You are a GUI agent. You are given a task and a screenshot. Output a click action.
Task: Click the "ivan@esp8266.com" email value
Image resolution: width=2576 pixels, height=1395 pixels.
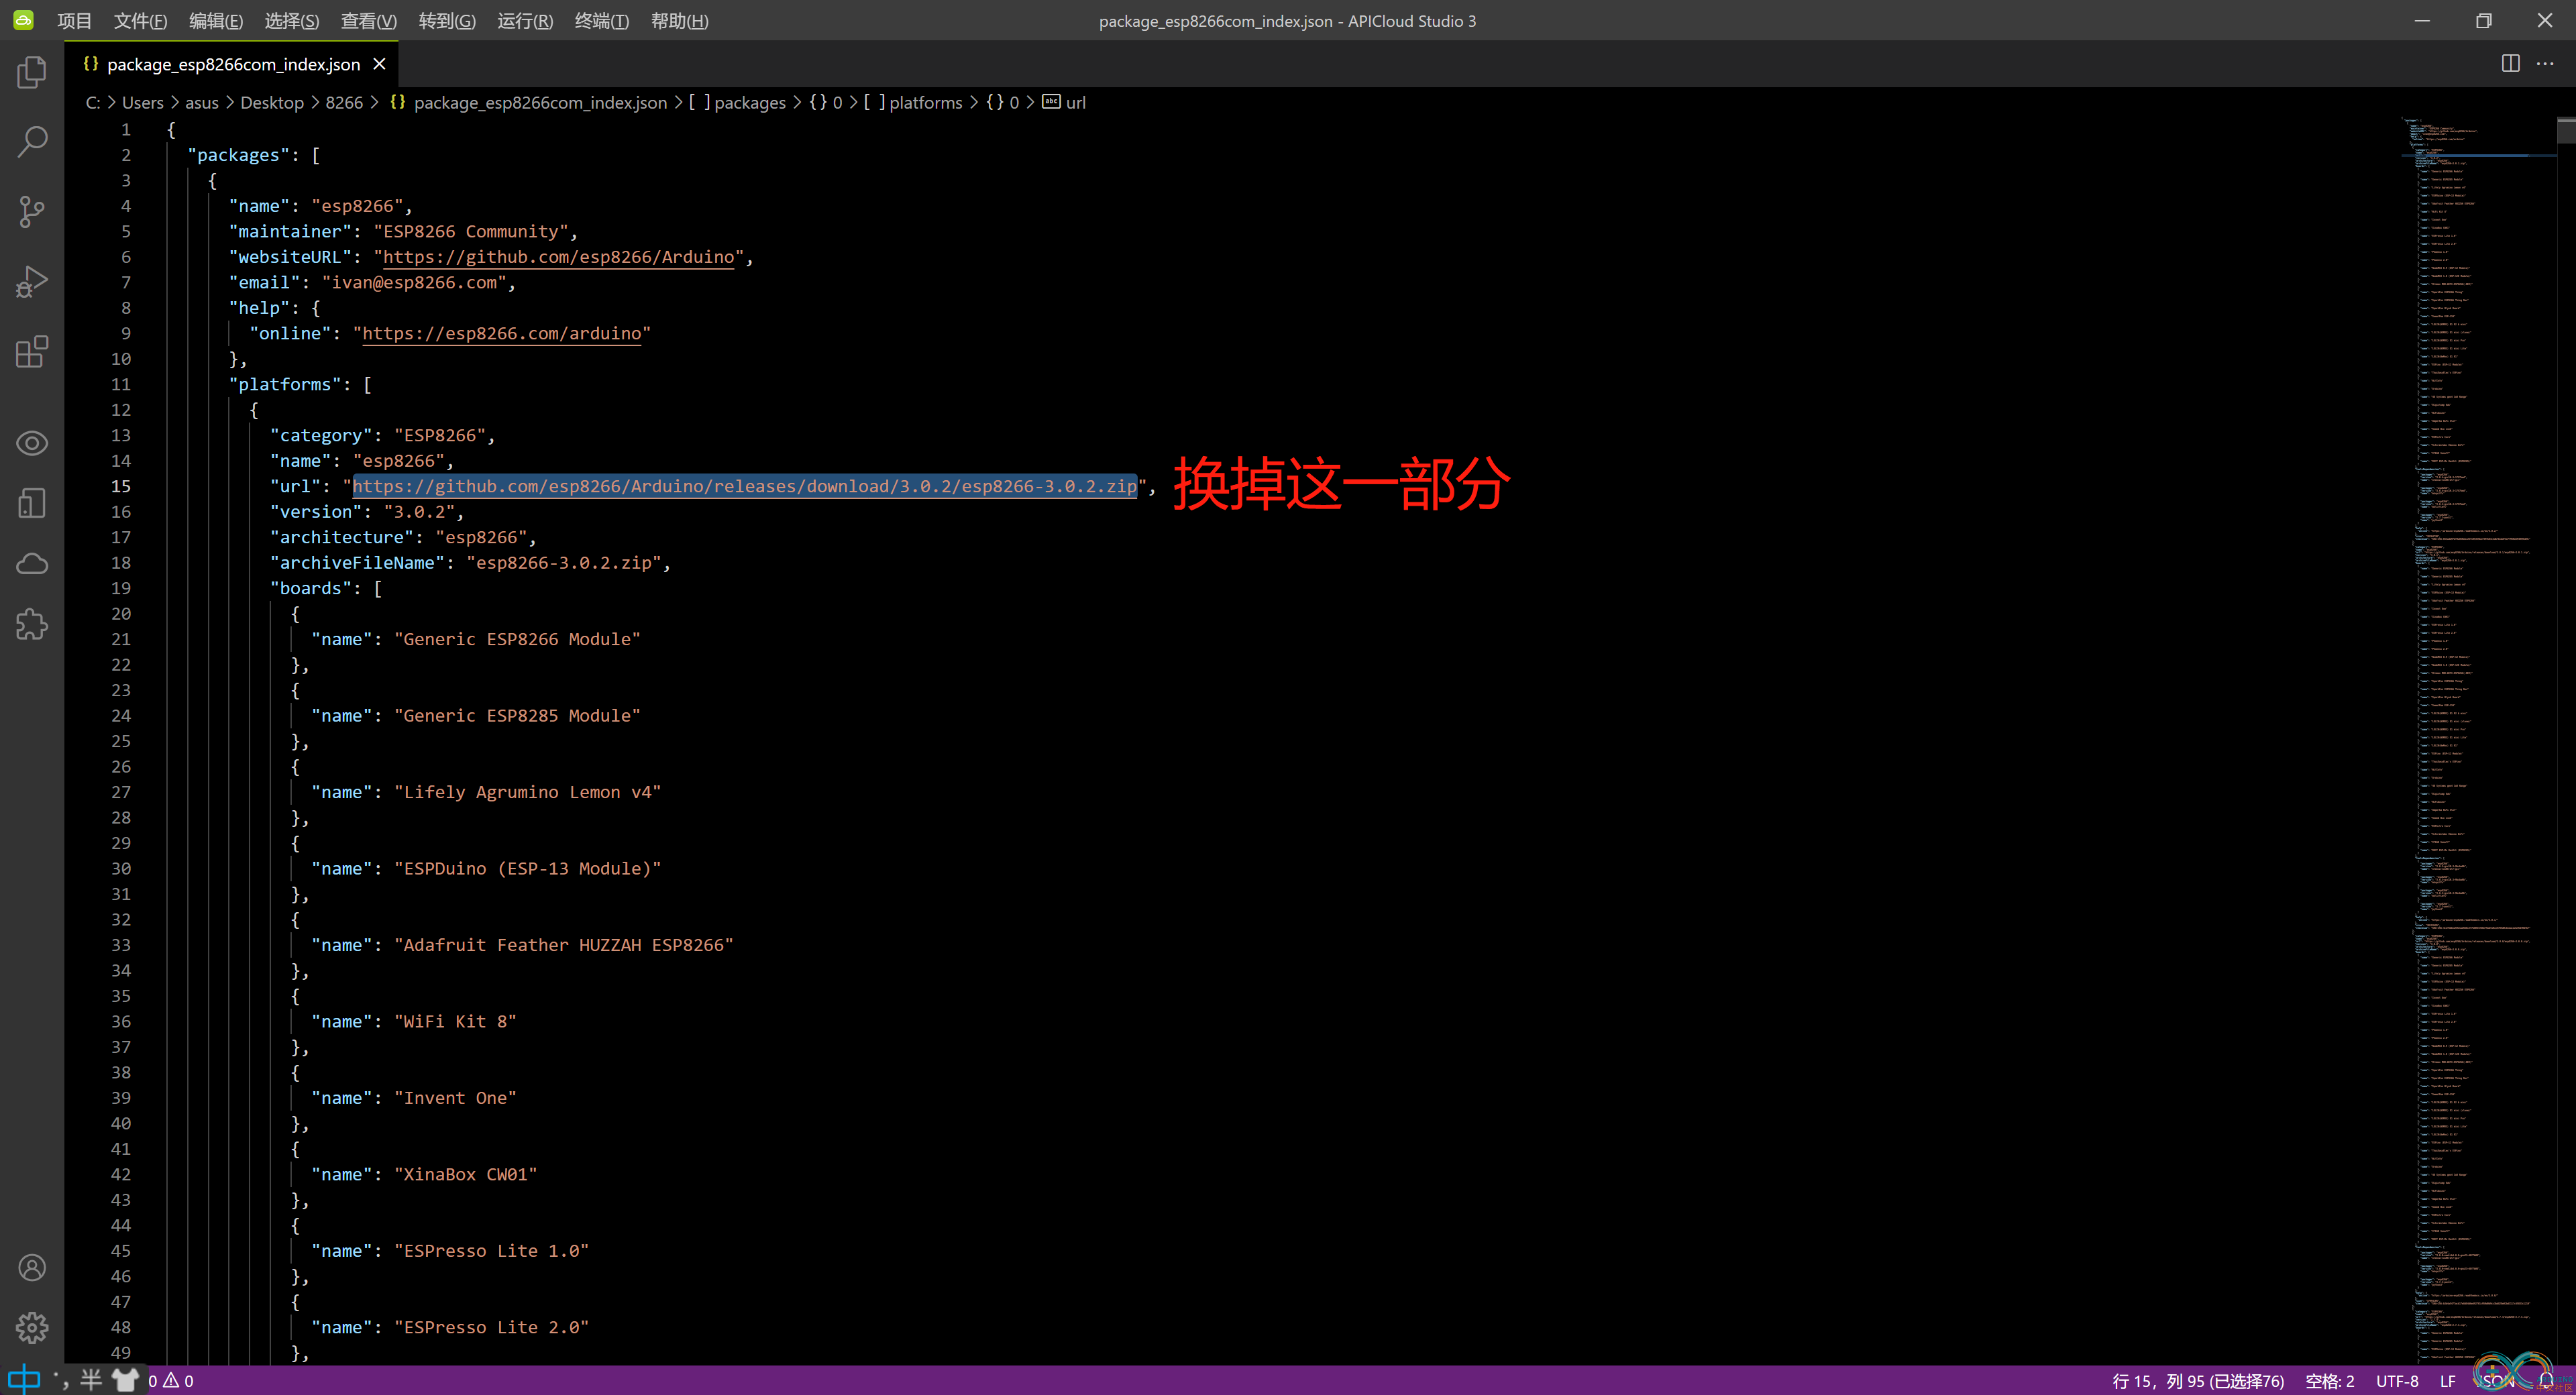click(414, 283)
